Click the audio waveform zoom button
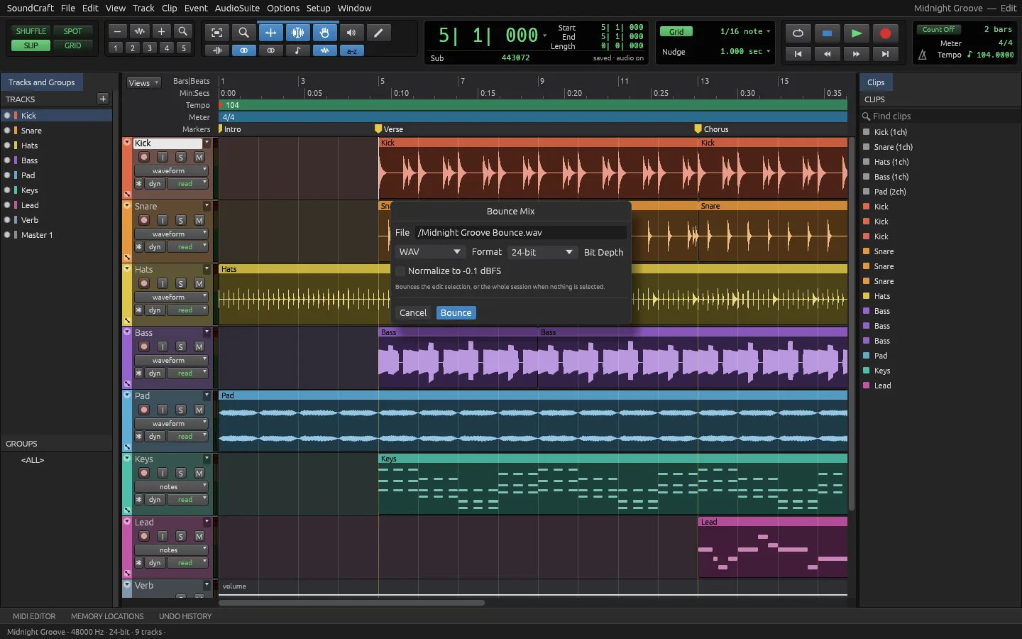 [x=140, y=31]
